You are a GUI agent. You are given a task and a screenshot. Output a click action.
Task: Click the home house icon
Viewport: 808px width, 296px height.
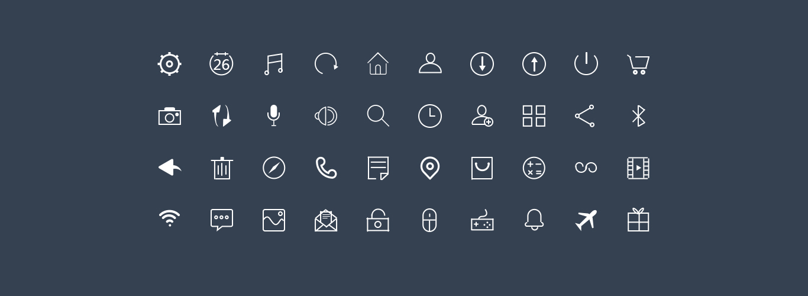pyautogui.click(x=378, y=63)
